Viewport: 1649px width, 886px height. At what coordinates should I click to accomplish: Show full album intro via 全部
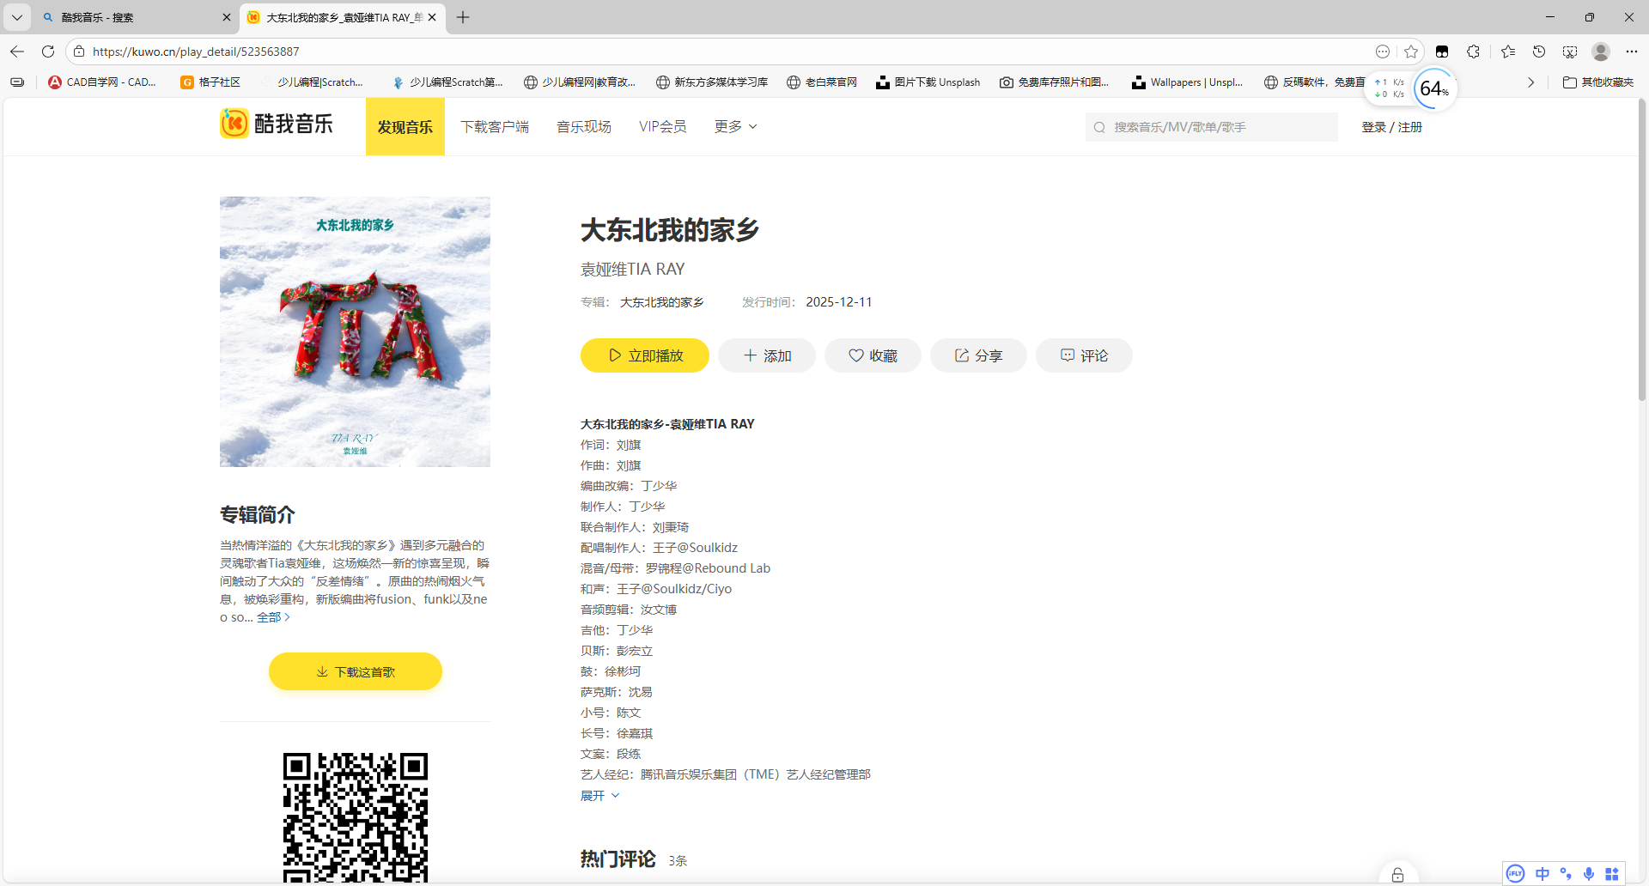273,617
